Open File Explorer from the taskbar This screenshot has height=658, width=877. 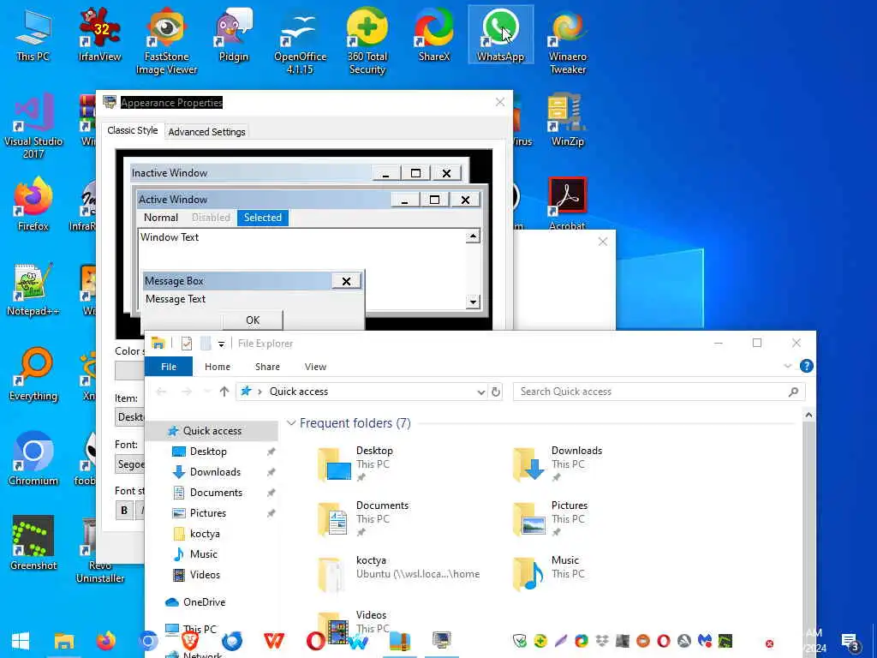pyautogui.click(x=63, y=641)
